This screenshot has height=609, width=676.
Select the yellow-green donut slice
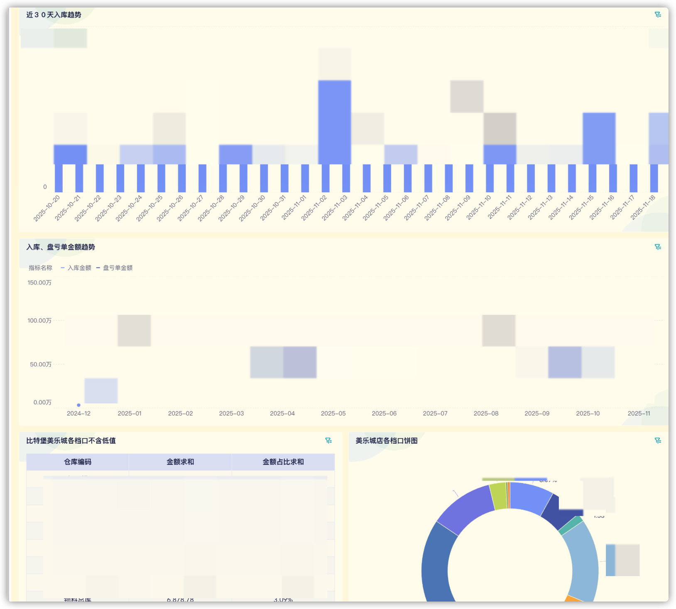(x=498, y=496)
